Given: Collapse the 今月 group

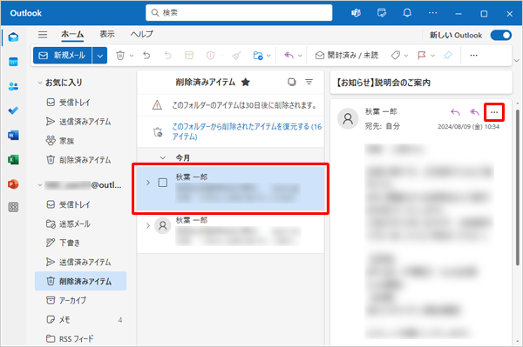Looking at the screenshot, I should coord(163,157).
